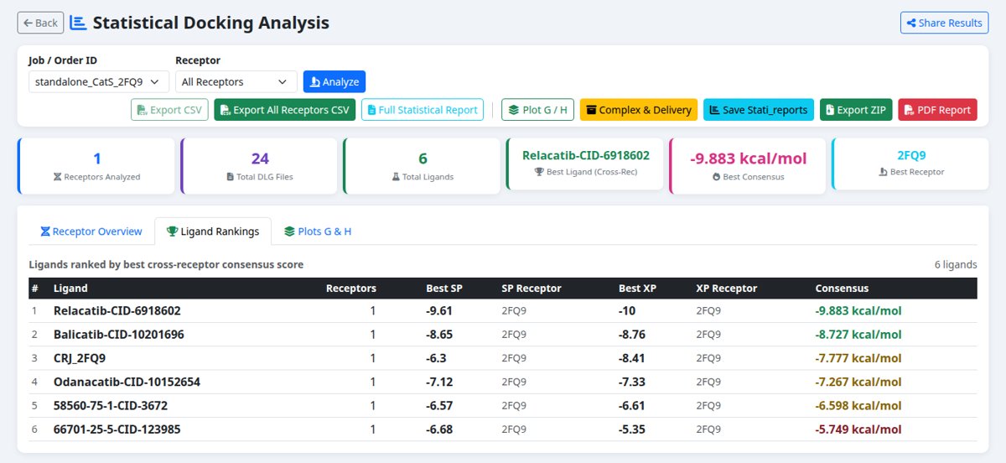This screenshot has width=1006, height=463.
Task: Expand the Receptor dropdown
Action: click(236, 81)
